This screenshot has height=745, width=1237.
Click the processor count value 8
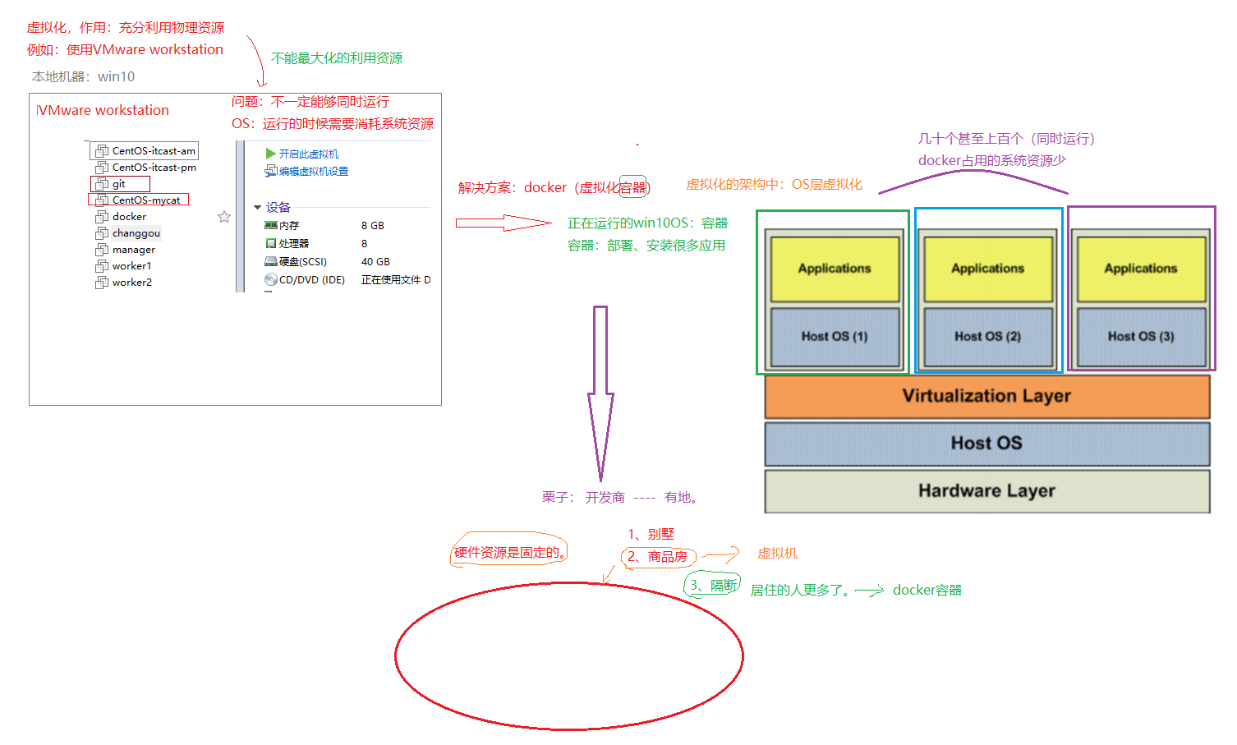click(x=364, y=243)
